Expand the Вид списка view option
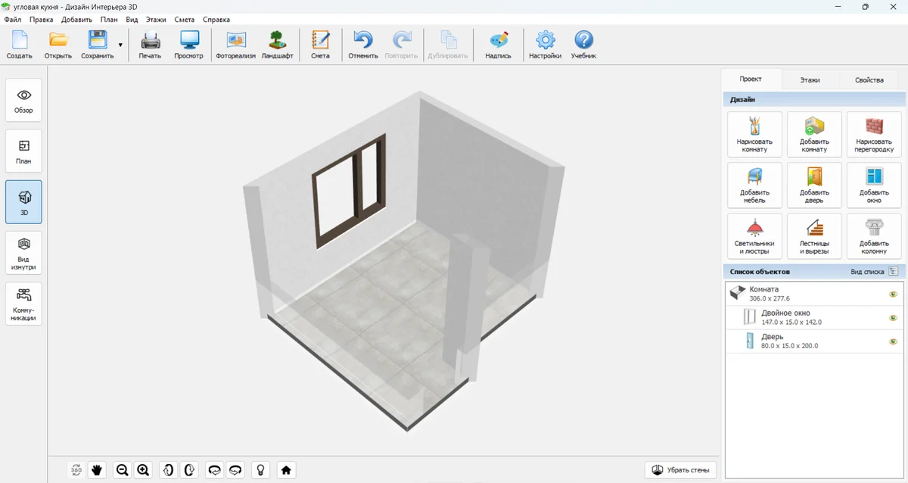The width and height of the screenshot is (908, 483). coord(894,271)
